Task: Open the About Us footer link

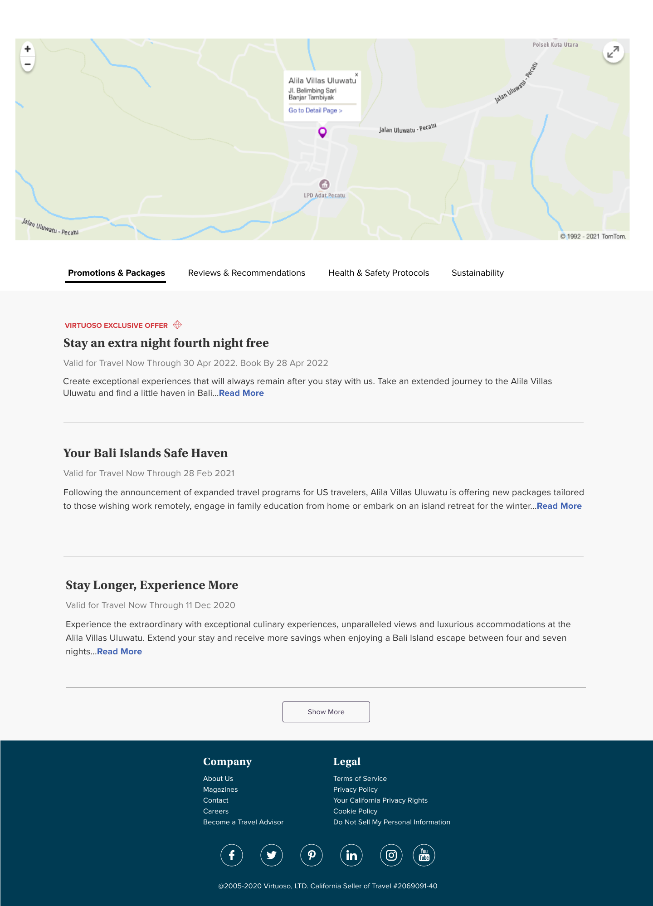Action: pos(218,779)
